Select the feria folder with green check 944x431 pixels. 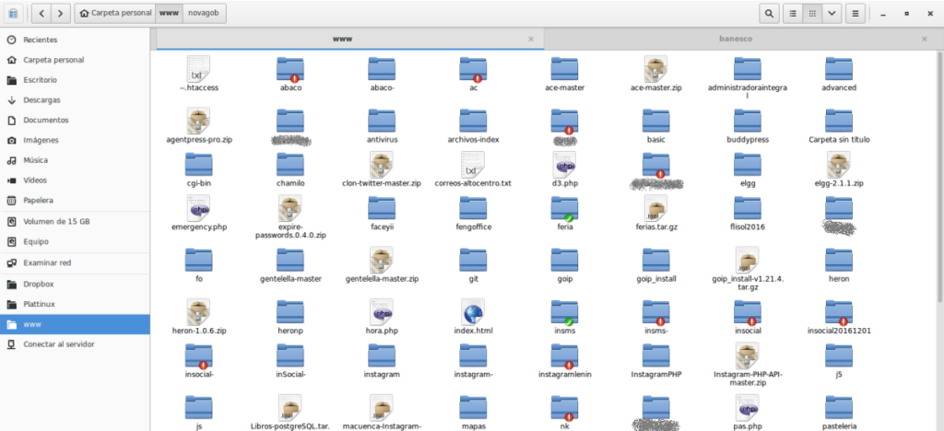564,209
